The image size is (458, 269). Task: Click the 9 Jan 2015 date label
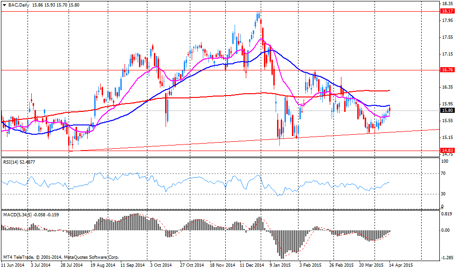(x=280, y=265)
